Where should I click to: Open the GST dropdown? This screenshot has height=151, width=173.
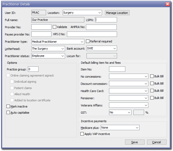120,112
